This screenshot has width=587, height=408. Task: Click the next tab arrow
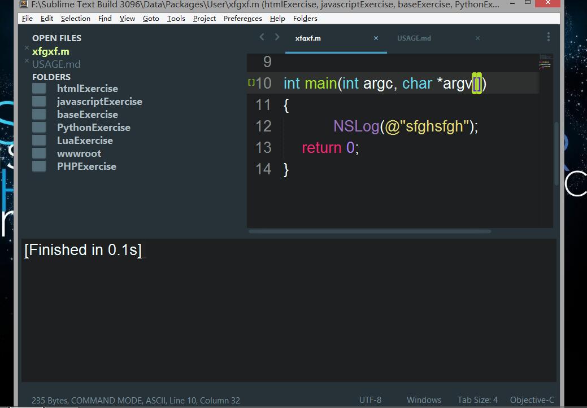pos(277,37)
